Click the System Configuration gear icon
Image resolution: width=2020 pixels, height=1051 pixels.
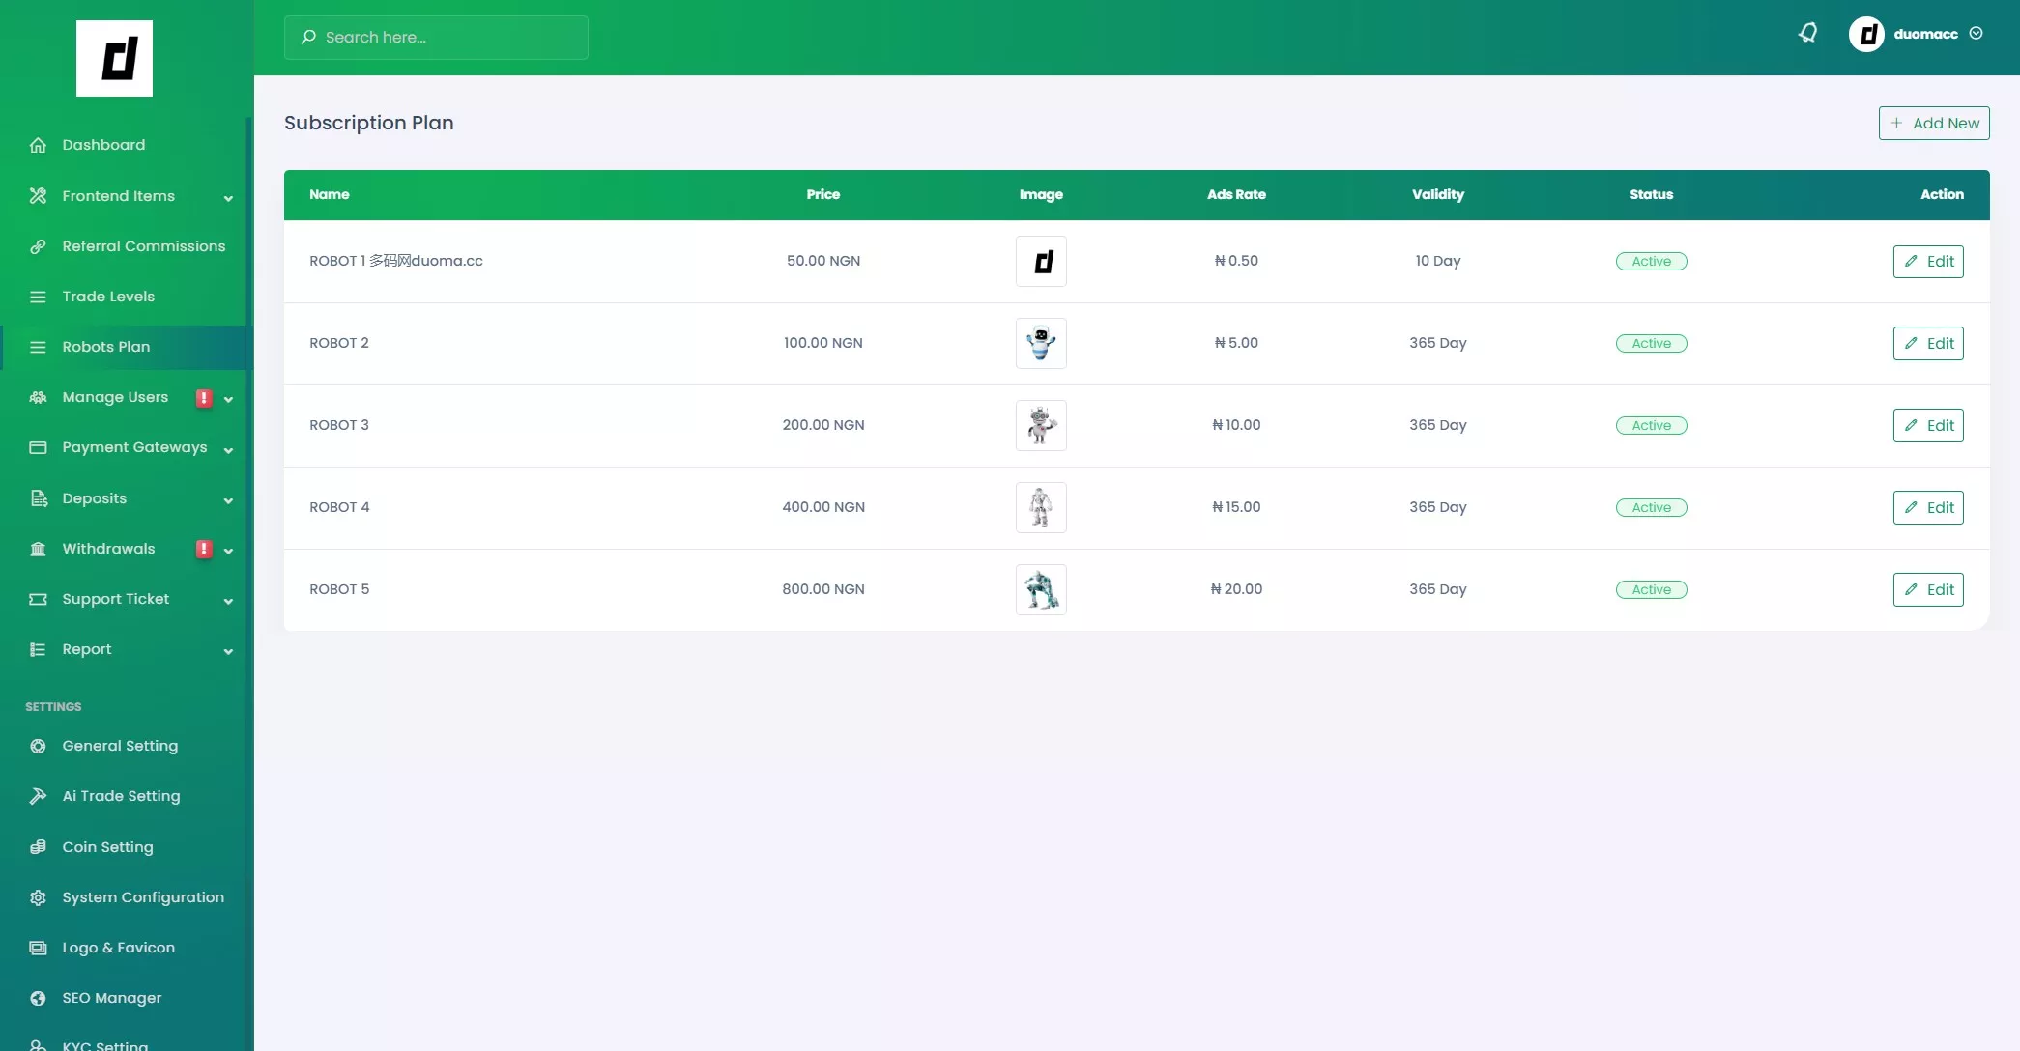(38, 897)
